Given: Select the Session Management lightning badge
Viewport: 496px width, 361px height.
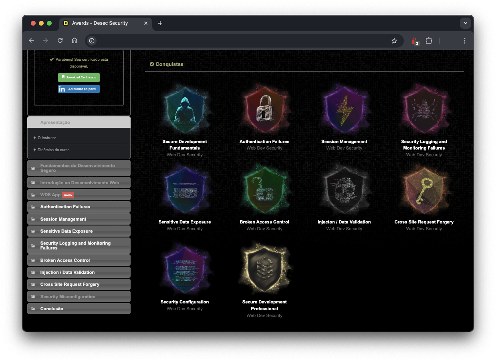Looking at the screenshot, I should tap(344, 109).
